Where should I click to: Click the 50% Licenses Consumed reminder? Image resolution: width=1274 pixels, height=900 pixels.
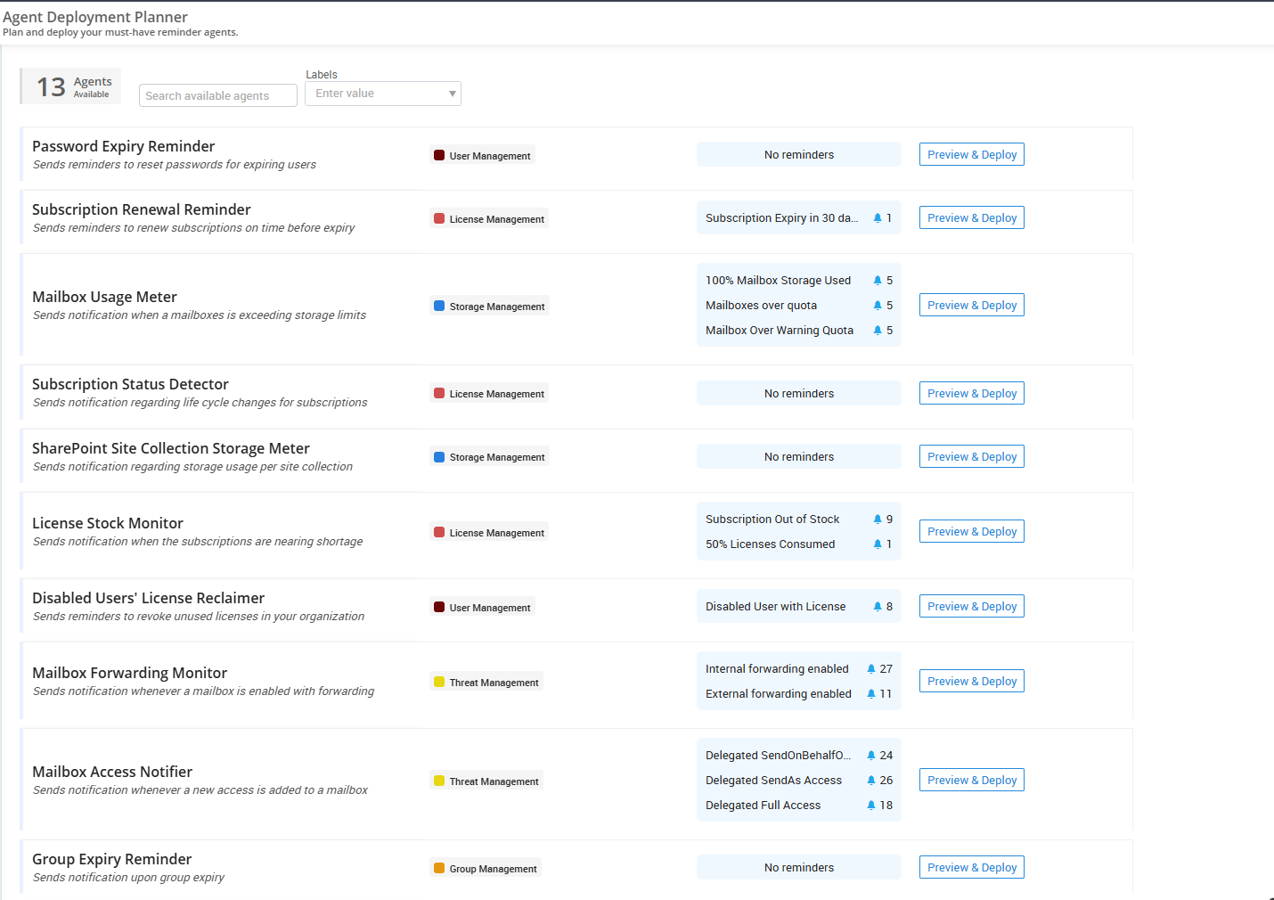(770, 544)
